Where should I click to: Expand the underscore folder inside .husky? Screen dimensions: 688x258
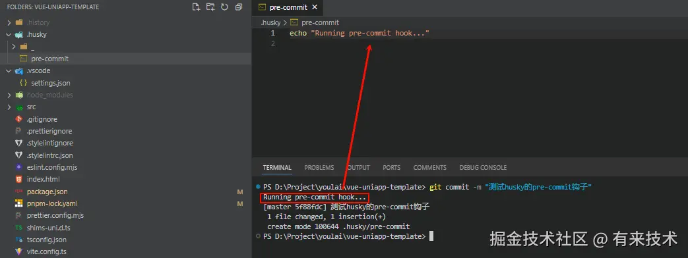(14, 47)
